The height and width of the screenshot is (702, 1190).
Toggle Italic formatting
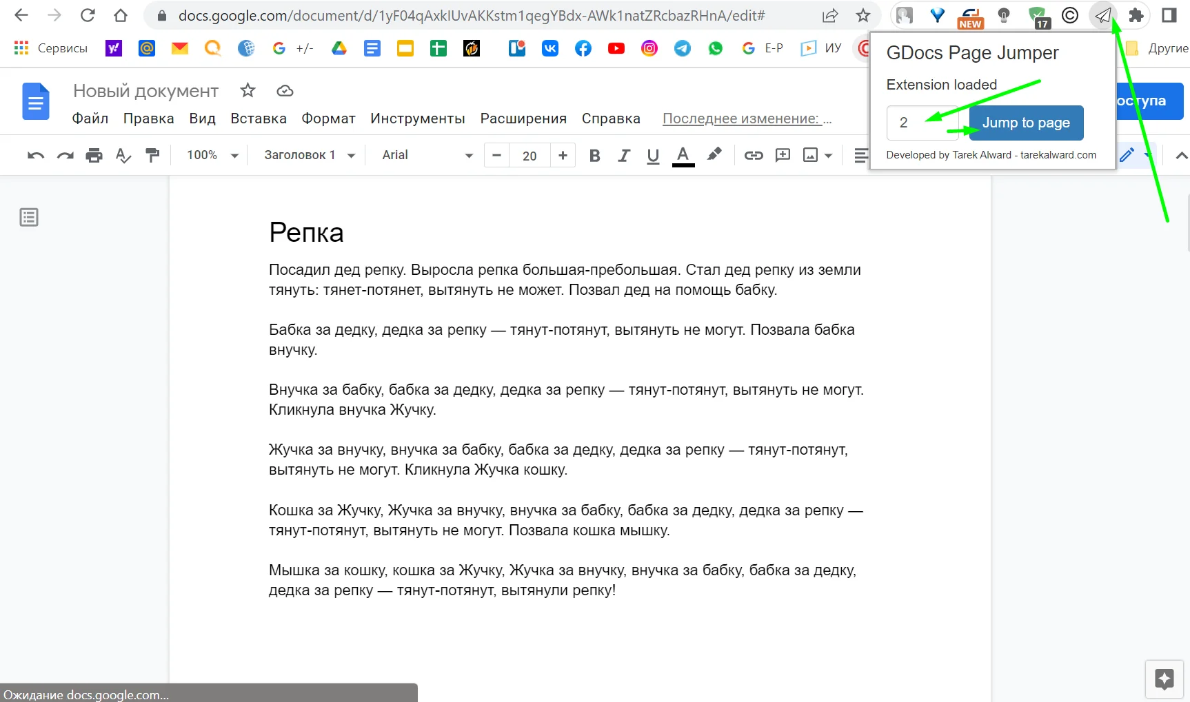[624, 156]
